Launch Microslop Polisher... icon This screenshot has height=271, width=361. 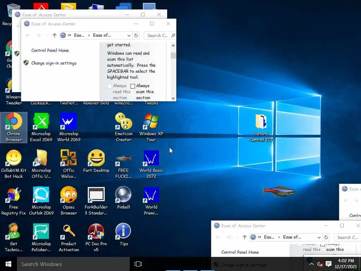(41, 237)
